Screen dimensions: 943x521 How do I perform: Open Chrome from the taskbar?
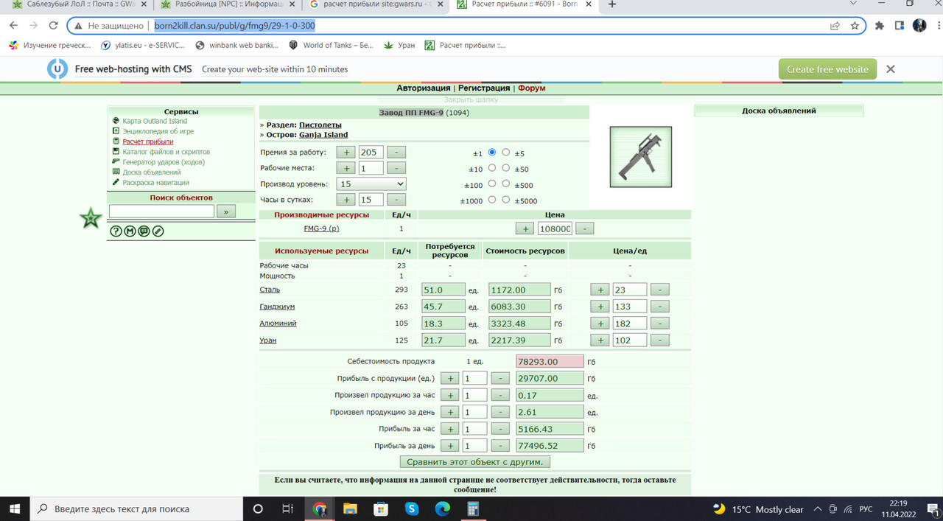[320, 508]
